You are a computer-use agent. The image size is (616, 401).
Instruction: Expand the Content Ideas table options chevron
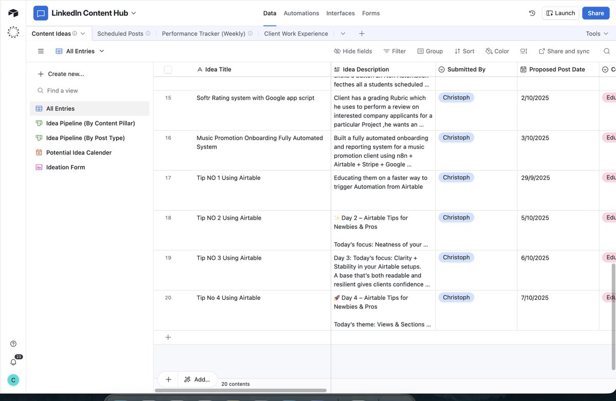pos(83,33)
